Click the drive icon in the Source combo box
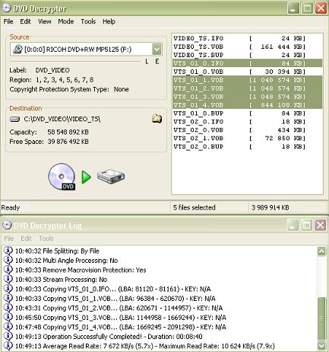The width and height of the screenshot is (329, 352). pyautogui.click(x=17, y=50)
